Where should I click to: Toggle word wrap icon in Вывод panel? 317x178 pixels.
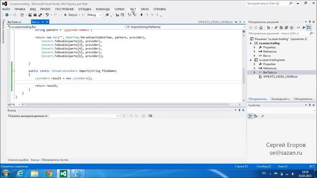(150, 116)
